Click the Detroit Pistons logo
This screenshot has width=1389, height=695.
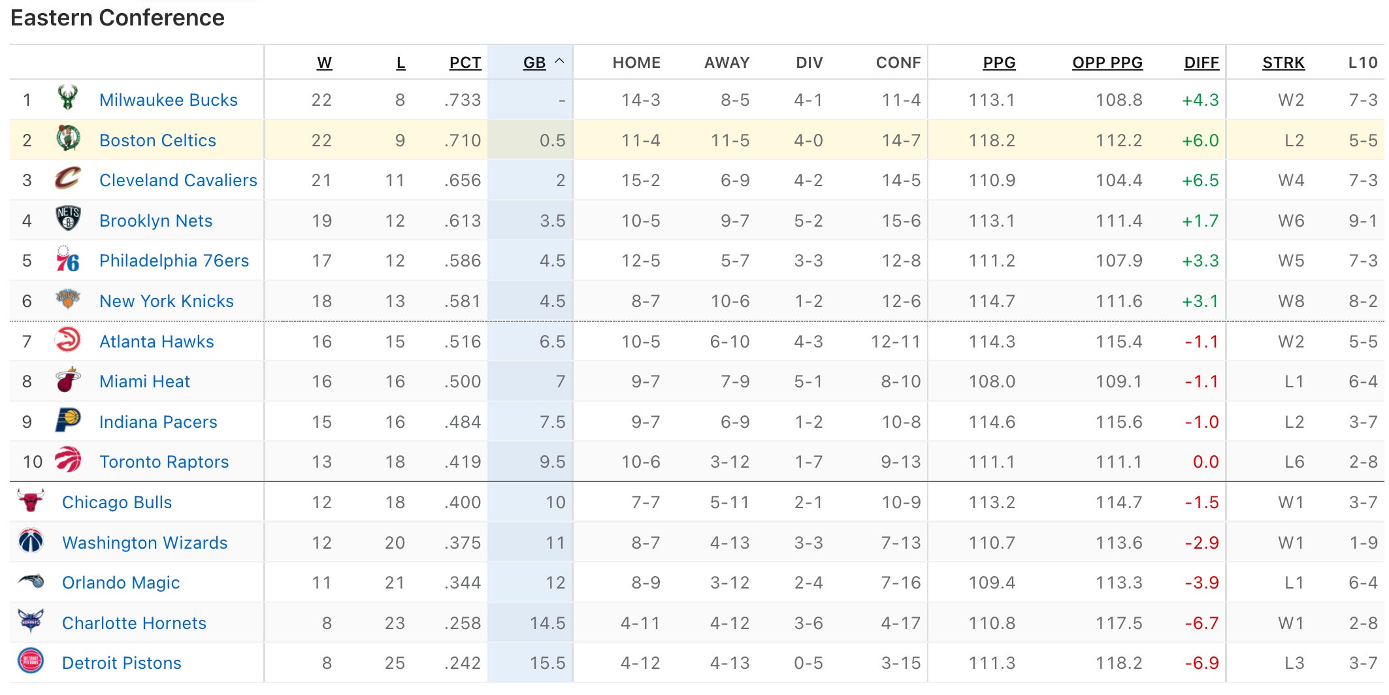tap(31, 662)
